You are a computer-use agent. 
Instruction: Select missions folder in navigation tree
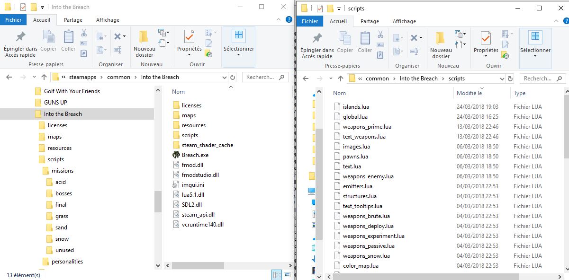coord(62,171)
